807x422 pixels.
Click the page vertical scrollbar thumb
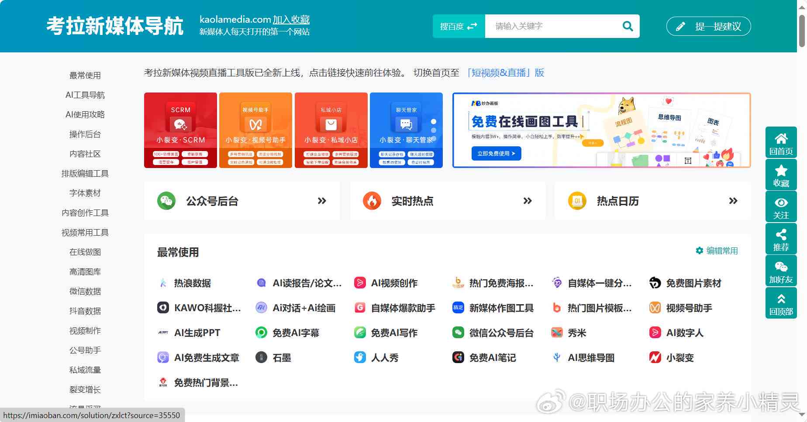tap(802, 31)
